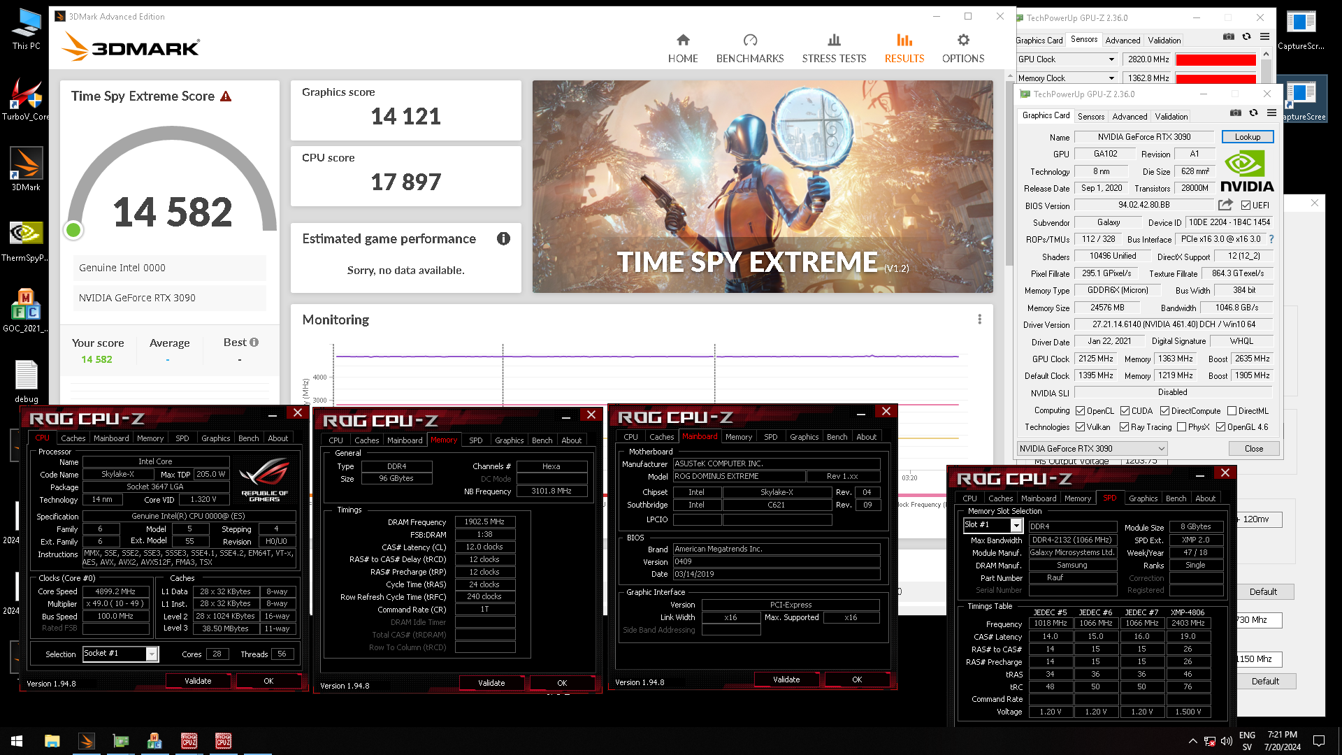1342x755 pixels.
Task: Click Validate in the CPU-Z Memory window
Action: tap(491, 683)
